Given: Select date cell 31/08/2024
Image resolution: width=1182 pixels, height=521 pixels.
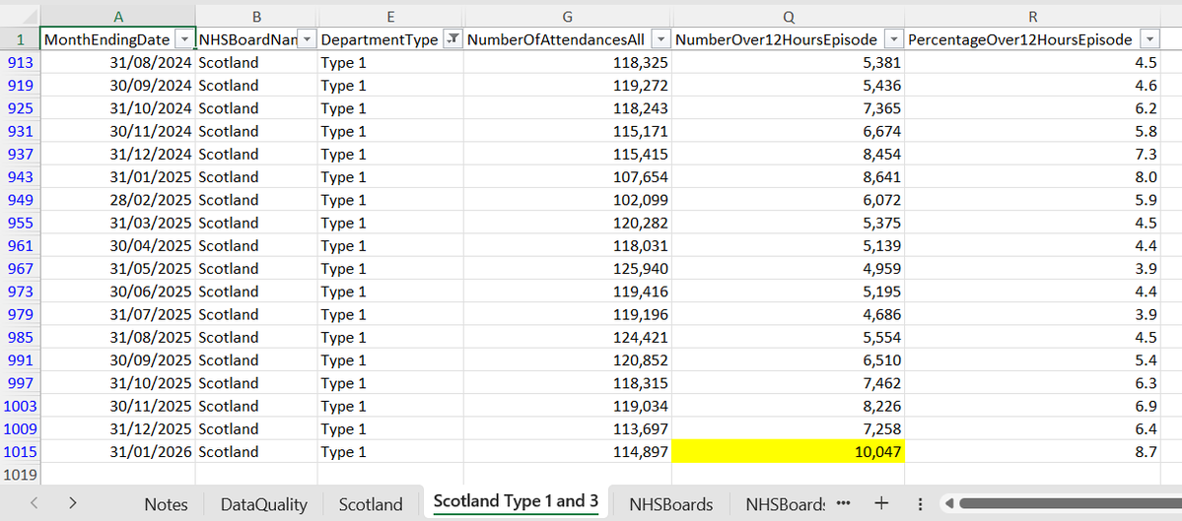Looking at the screenshot, I should tap(117, 62).
